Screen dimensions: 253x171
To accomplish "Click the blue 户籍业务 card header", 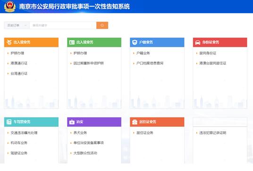I will point(157,43).
